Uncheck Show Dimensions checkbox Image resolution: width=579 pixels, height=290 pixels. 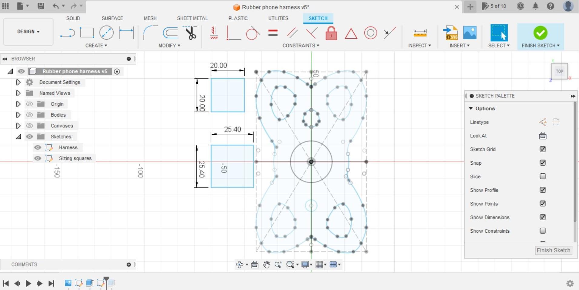[x=543, y=217]
